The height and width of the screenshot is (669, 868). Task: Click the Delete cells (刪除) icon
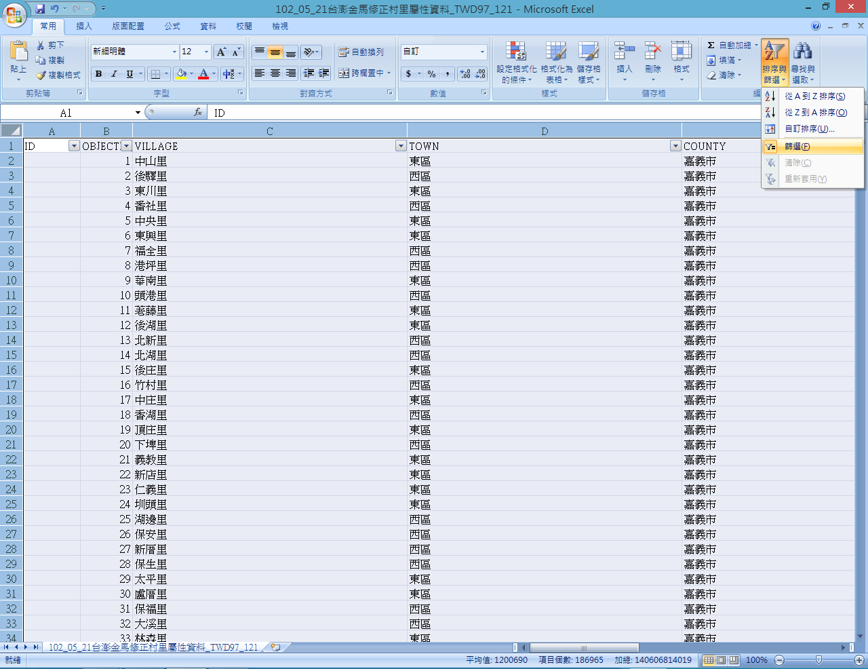tap(652, 52)
